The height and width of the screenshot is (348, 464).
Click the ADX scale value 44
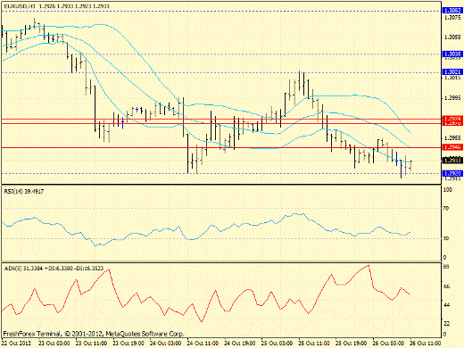[x=446, y=305]
